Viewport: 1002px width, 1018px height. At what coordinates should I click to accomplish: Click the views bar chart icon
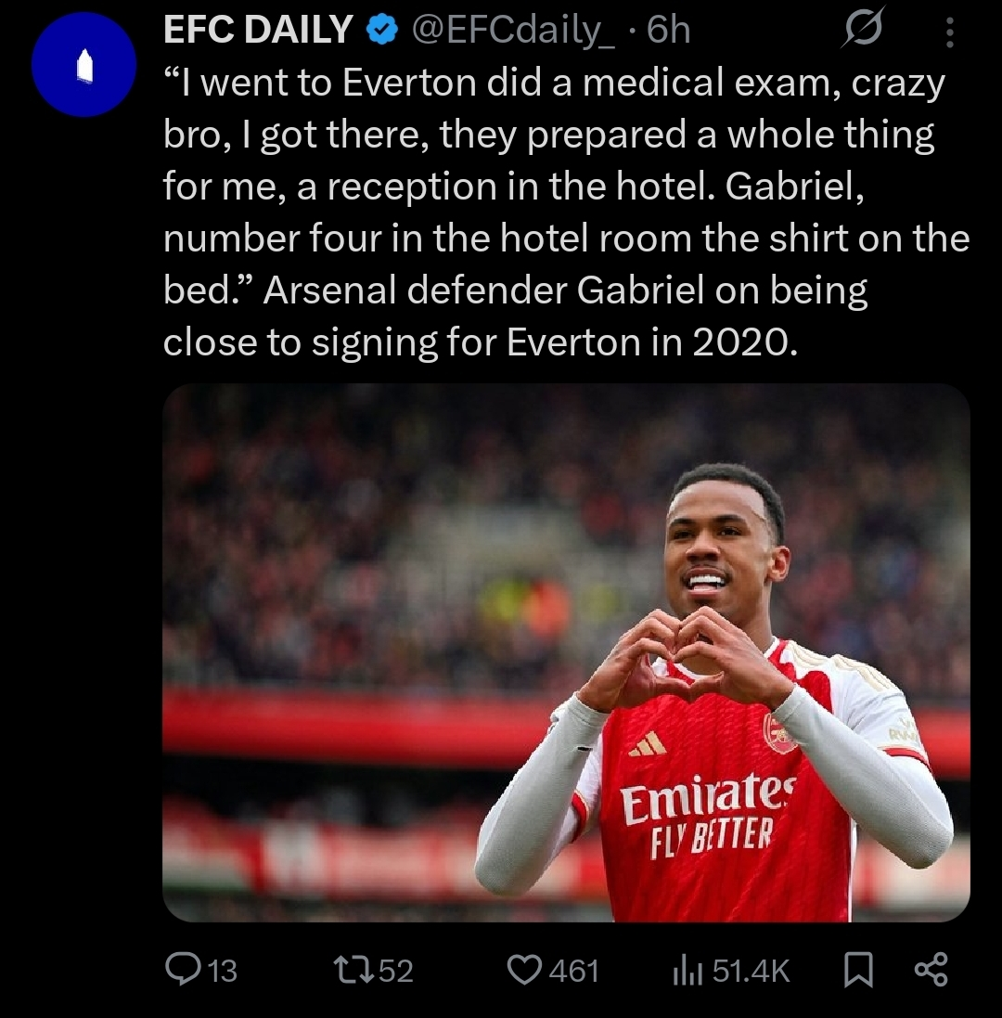click(687, 970)
